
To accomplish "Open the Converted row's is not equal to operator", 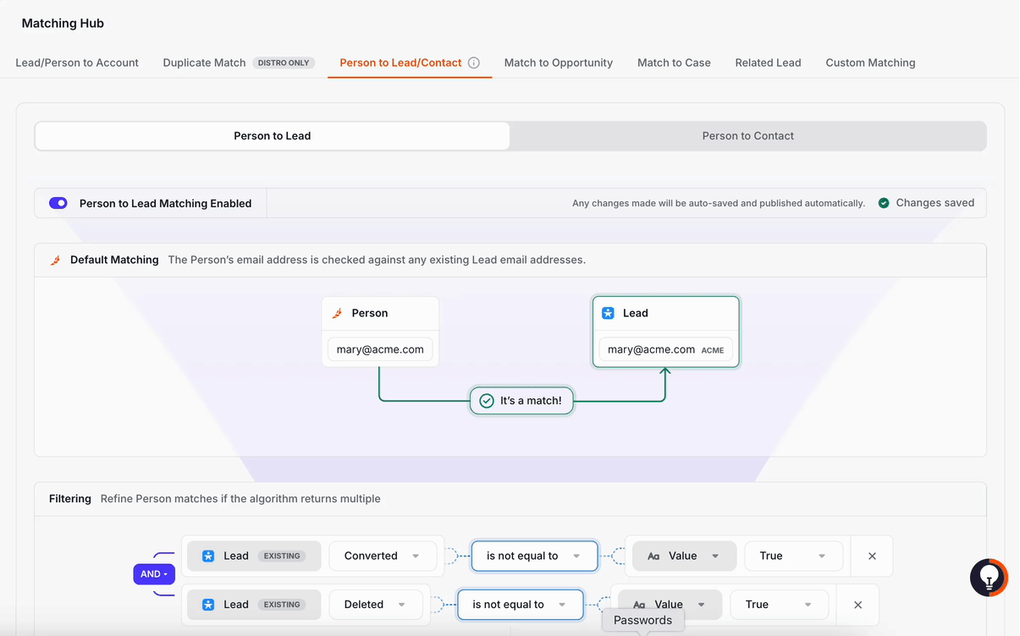I will coord(534,556).
